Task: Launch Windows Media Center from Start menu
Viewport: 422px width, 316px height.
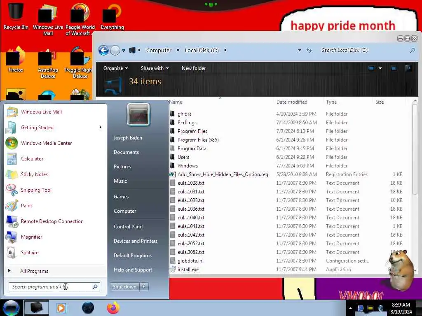Action: pos(55,143)
